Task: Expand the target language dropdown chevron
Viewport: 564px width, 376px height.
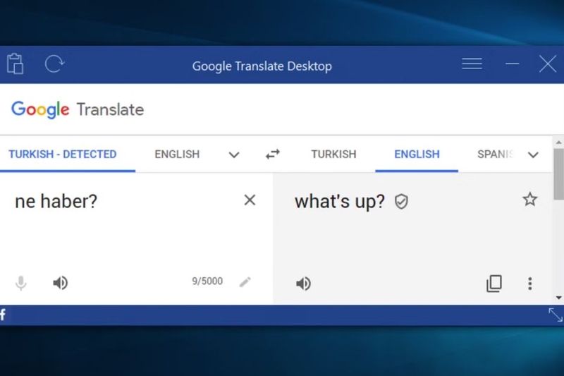Action: pos(533,154)
